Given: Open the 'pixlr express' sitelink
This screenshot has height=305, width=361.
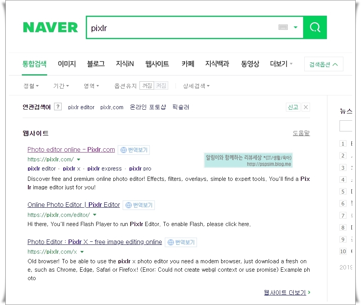Looking at the screenshot, I should click(x=105, y=169).
